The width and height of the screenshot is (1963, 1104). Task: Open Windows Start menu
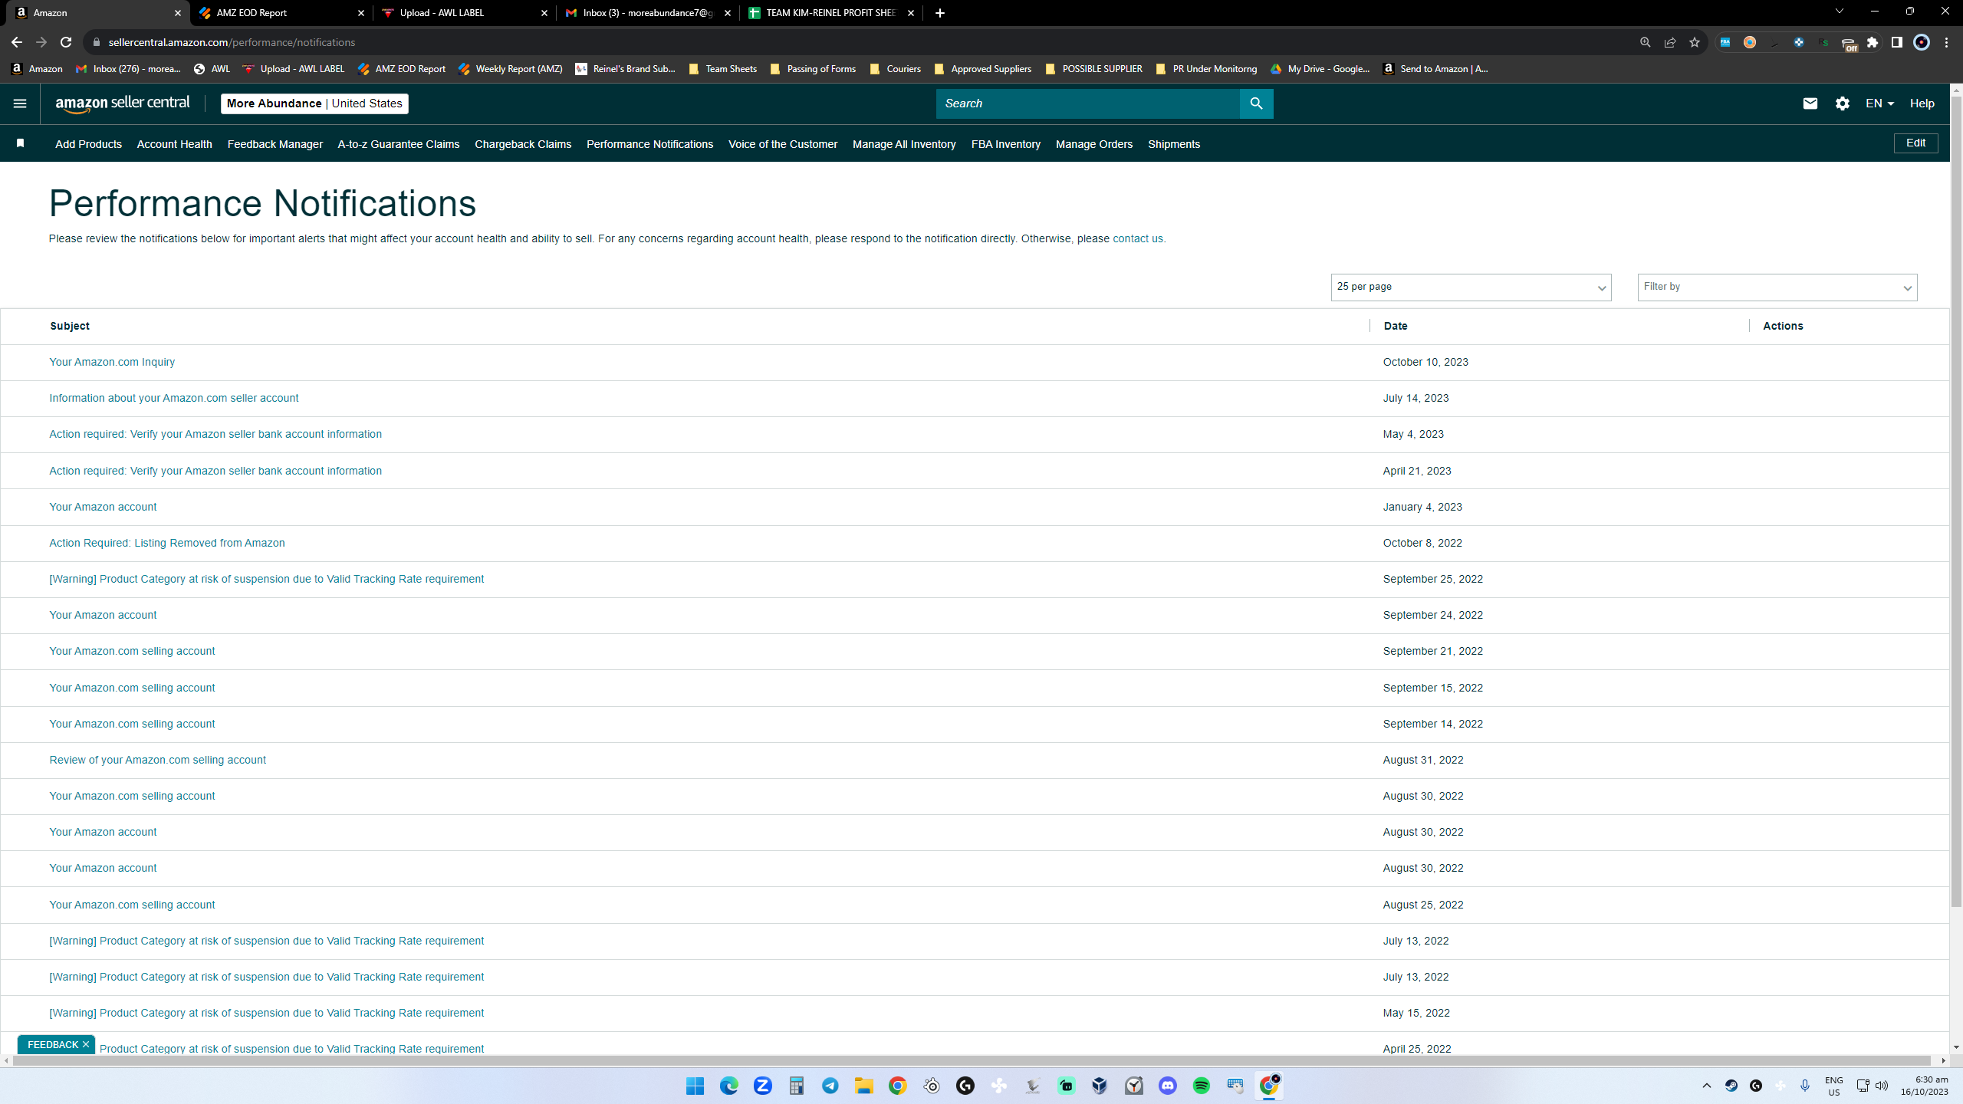pos(695,1086)
